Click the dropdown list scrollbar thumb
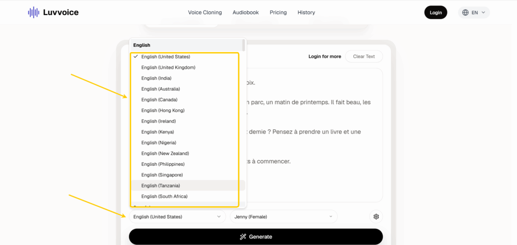Viewport: 517px width, 245px height. [x=244, y=45]
